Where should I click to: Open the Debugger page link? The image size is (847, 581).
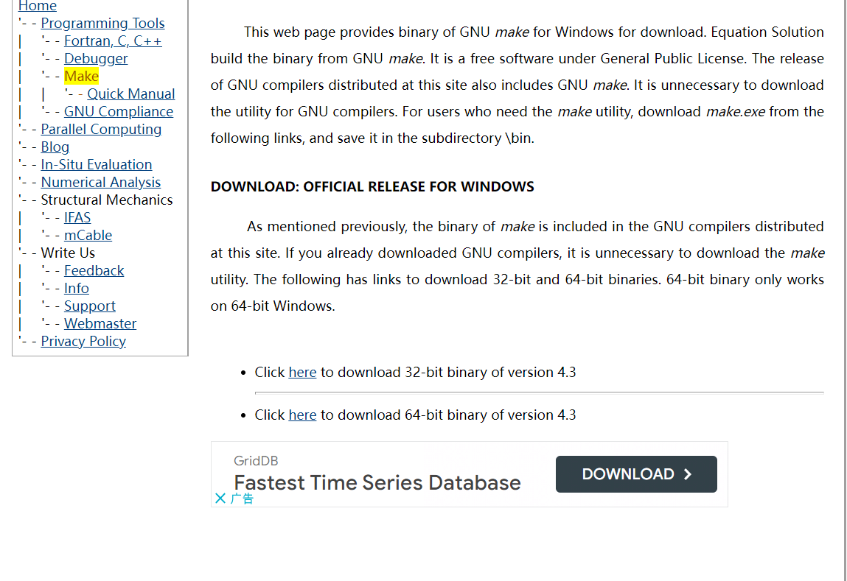(x=96, y=59)
